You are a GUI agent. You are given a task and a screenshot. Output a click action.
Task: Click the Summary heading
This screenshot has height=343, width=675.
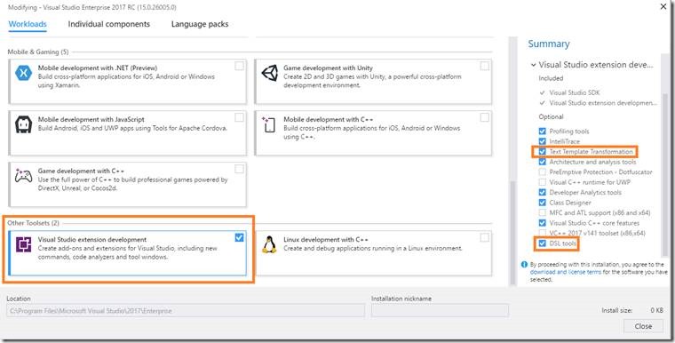(549, 44)
